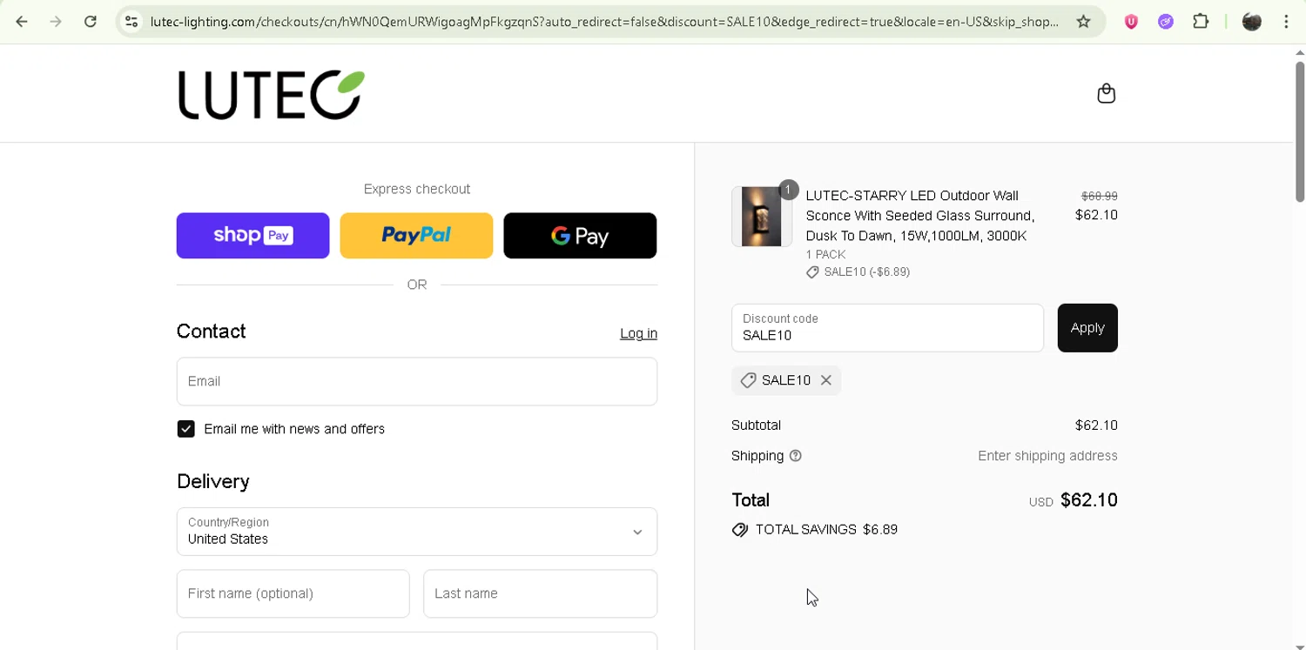Follow the Log in link
The height and width of the screenshot is (650, 1306).
point(638,333)
